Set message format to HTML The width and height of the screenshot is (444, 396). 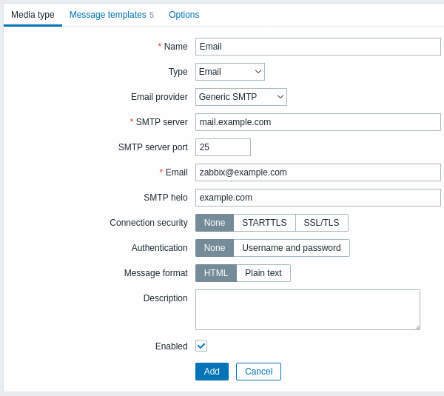[x=216, y=273]
